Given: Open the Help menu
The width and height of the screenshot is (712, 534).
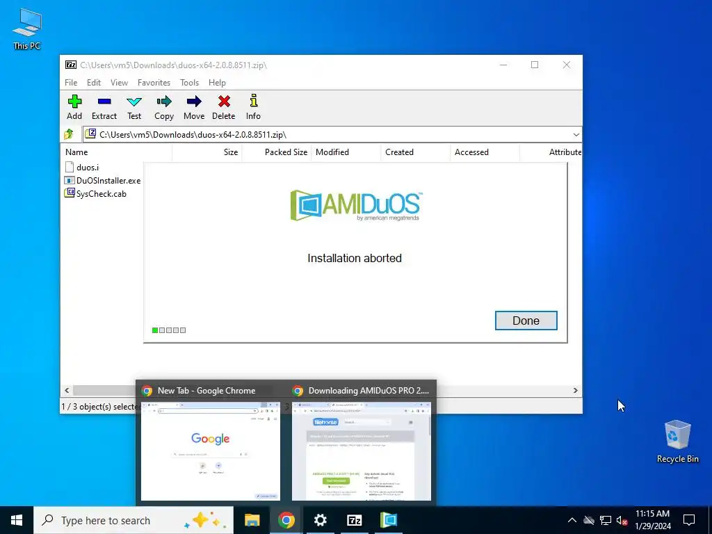Looking at the screenshot, I should click(x=217, y=83).
